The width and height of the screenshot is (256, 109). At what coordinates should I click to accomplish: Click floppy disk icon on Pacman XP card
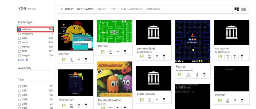pos(63,105)
